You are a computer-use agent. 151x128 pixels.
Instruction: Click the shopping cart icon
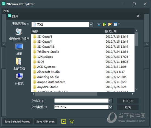(x=71, y=121)
